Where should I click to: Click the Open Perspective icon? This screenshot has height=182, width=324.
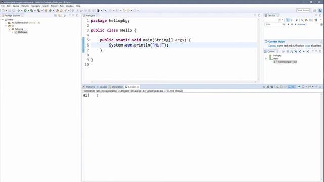[x=314, y=10]
